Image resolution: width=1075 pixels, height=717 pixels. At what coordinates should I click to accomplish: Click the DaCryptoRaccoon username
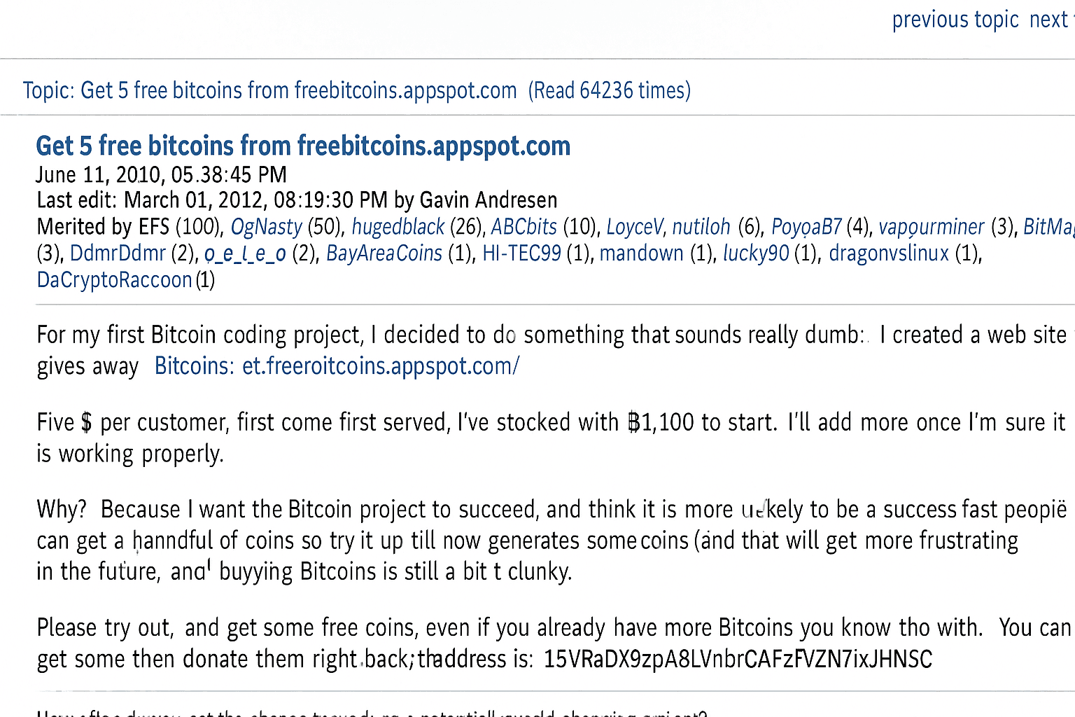coord(114,280)
